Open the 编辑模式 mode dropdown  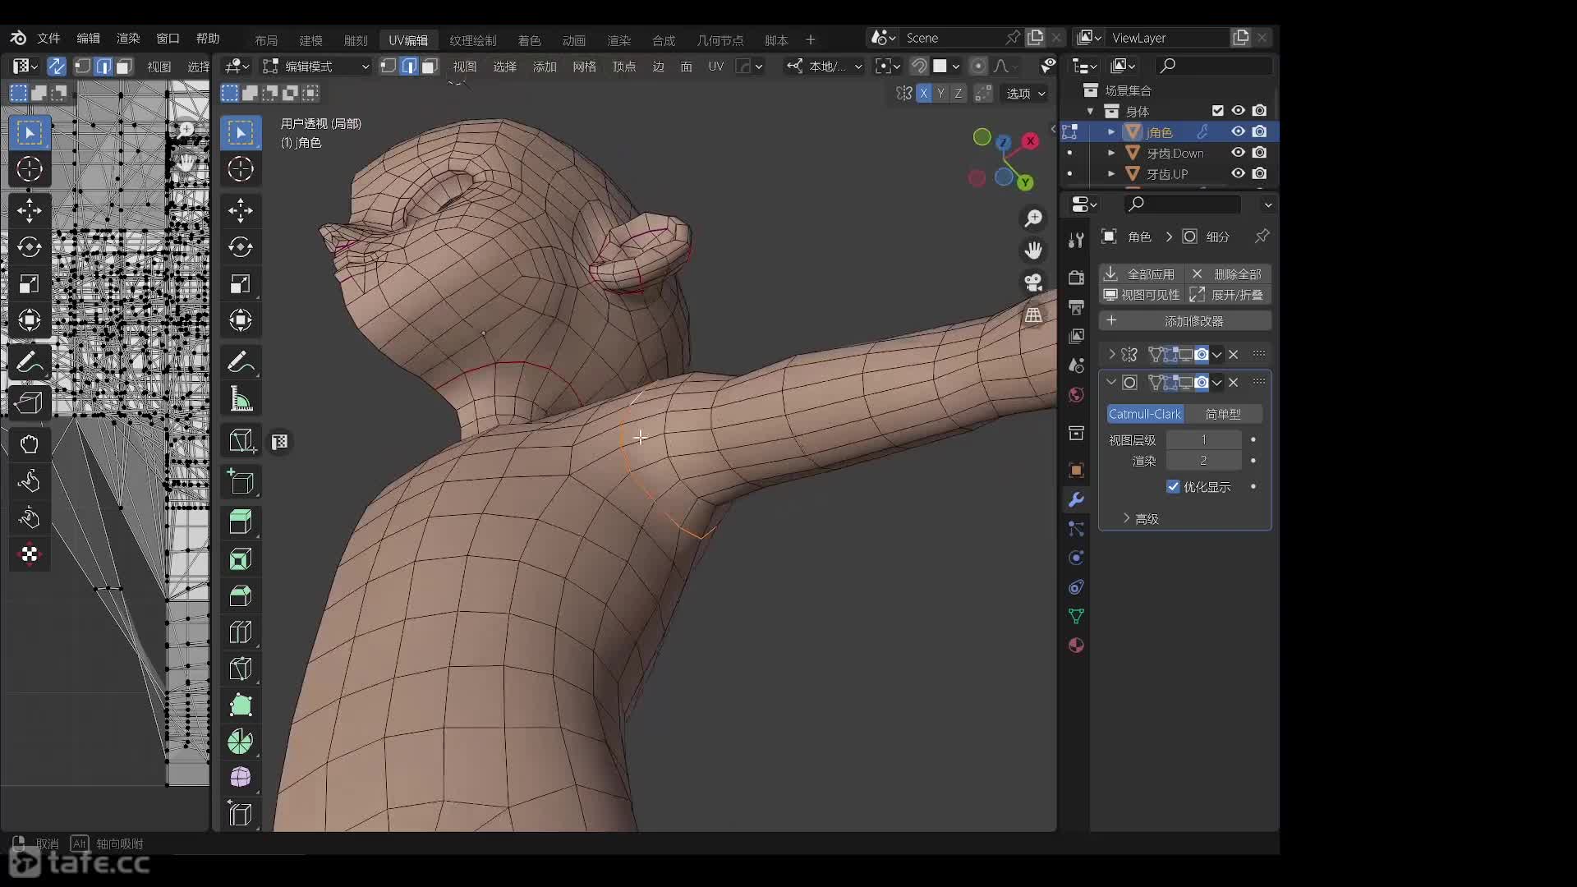[x=316, y=67]
